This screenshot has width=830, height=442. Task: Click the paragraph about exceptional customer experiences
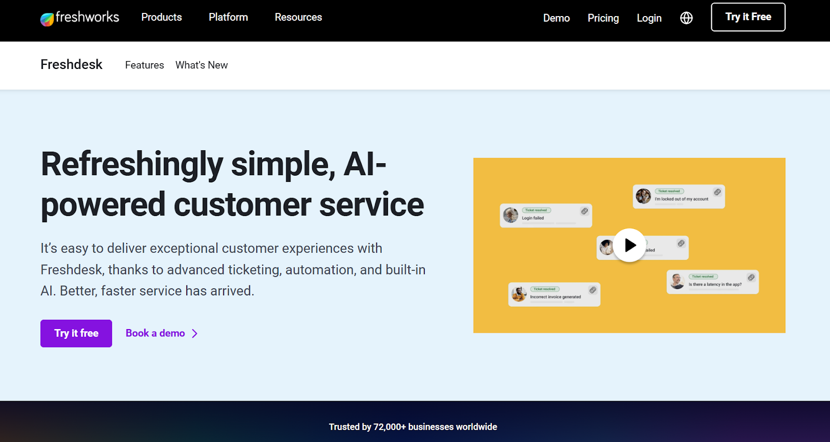tap(233, 269)
